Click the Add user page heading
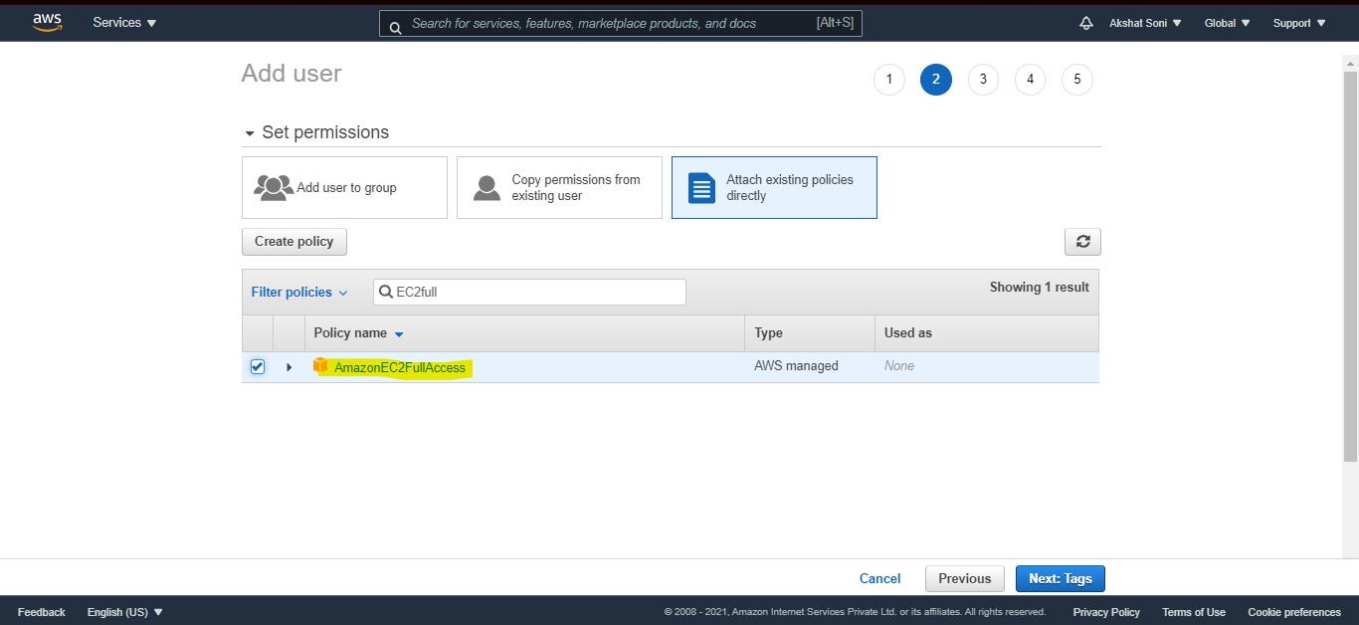This screenshot has width=1359, height=625. point(291,74)
